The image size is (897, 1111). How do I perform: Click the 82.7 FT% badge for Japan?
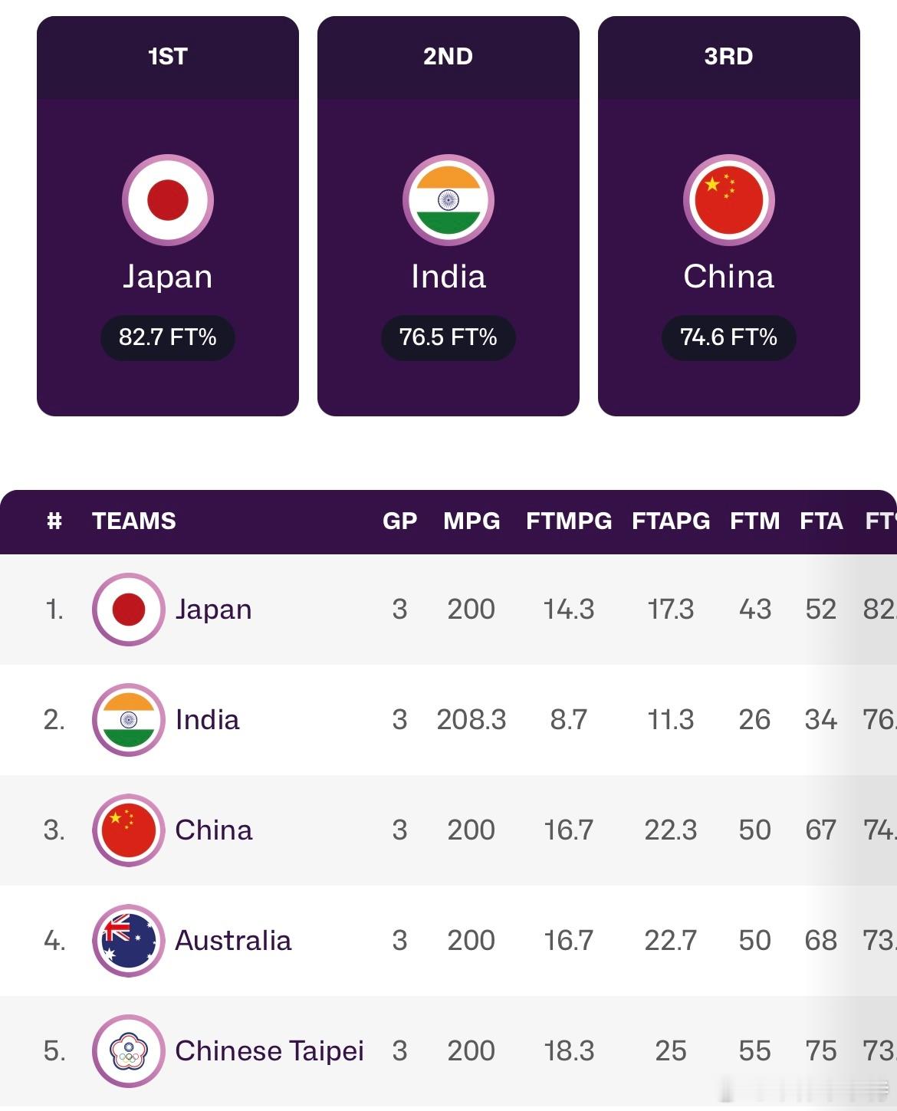pos(168,337)
